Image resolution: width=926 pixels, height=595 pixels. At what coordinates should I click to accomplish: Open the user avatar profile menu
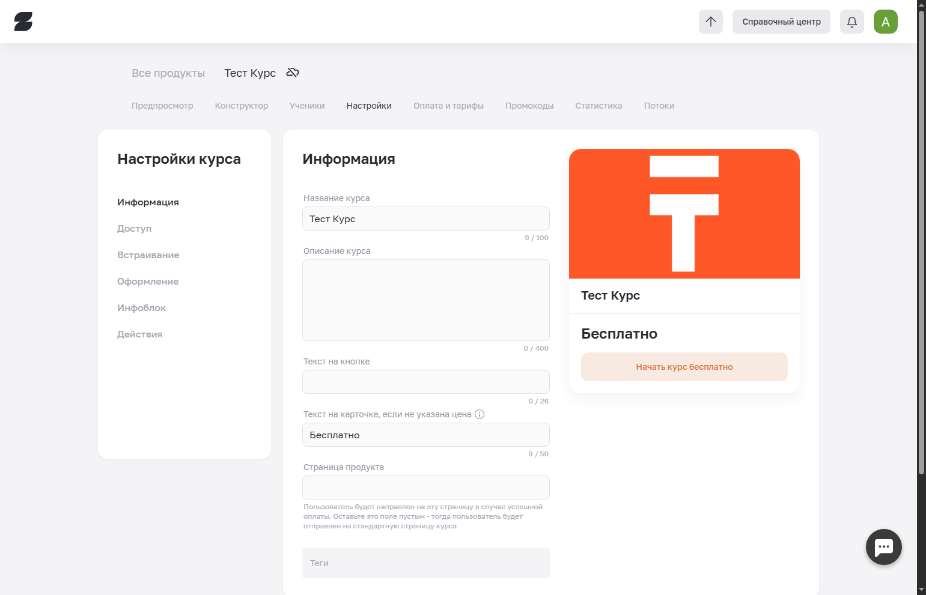[x=886, y=22]
